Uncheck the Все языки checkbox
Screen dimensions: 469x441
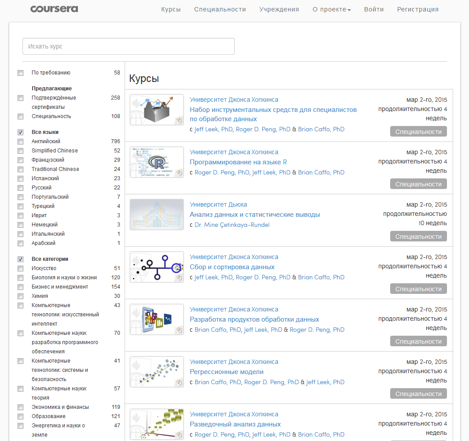[x=21, y=133]
